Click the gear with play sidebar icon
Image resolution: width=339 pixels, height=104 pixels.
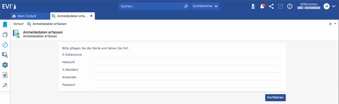point(5,65)
